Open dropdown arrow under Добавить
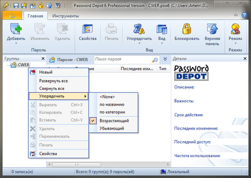The width and height of the screenshot is (251, 178). pyautogui.click(x=16, y=43)
